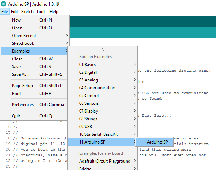
Task: Click the 'following Arduino pins:' comment text
Action: coord(182,71)
